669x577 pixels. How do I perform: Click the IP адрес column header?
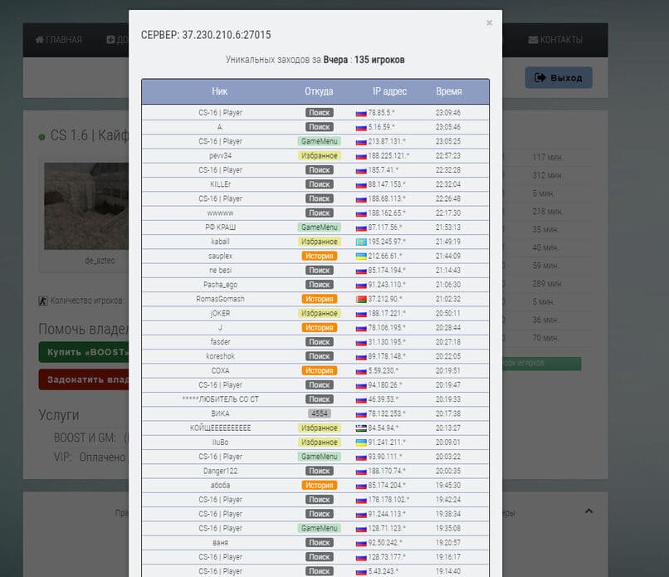pos(389,91)
